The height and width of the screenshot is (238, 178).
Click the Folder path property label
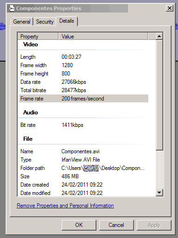click(32, 168)
